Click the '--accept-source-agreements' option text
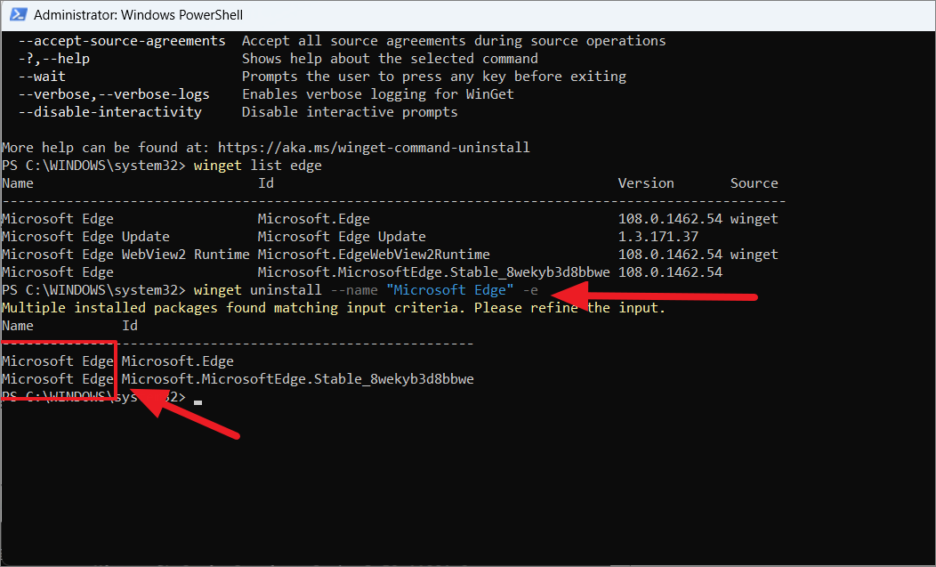Viewport: 936px width, 567px height. click(x=122, y=41)
